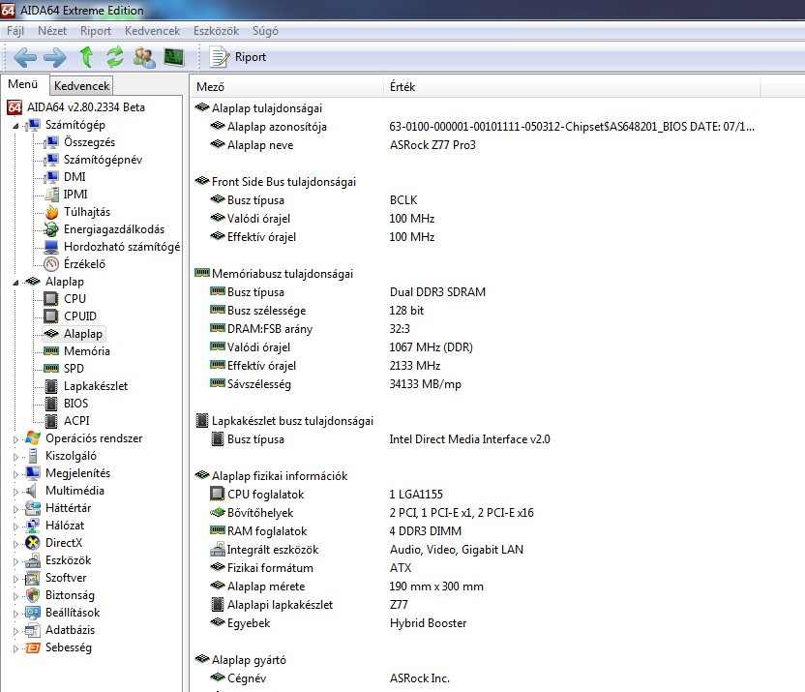Open the Fájl menu
This screenshot has width=805, height=692.
pos(15,31)
